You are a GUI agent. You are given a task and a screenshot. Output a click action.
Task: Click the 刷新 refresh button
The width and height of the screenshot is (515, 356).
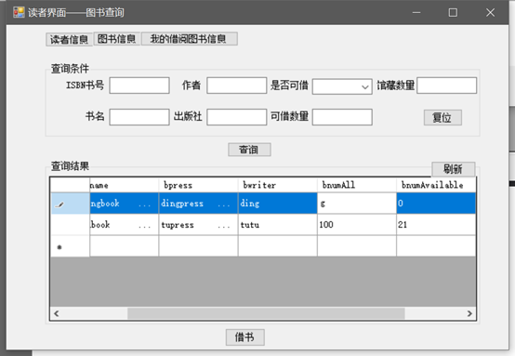coord(454,169)
